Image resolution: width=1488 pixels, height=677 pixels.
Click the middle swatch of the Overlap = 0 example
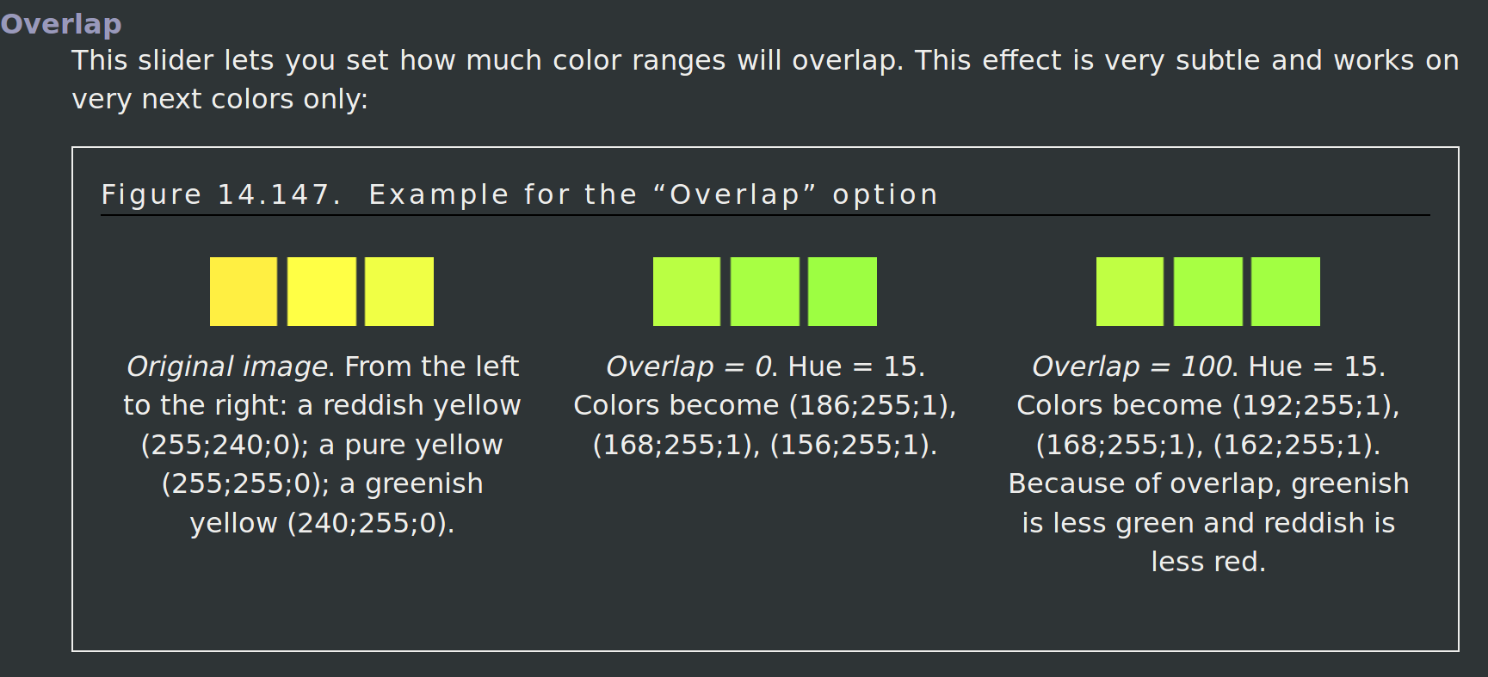pos(765,292)
